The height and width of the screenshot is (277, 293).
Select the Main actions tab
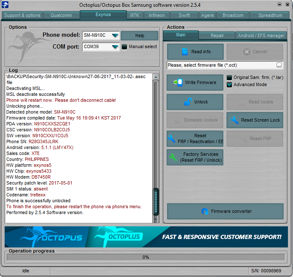pos(181,35)
